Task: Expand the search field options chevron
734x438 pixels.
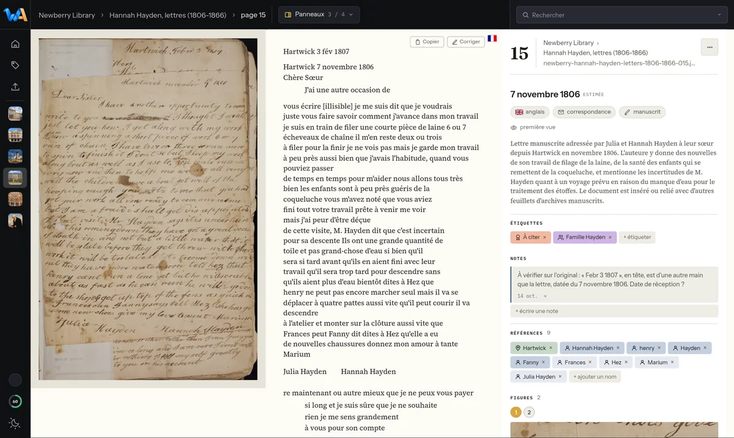Action: pyautogui.click(x=719, y=15)
